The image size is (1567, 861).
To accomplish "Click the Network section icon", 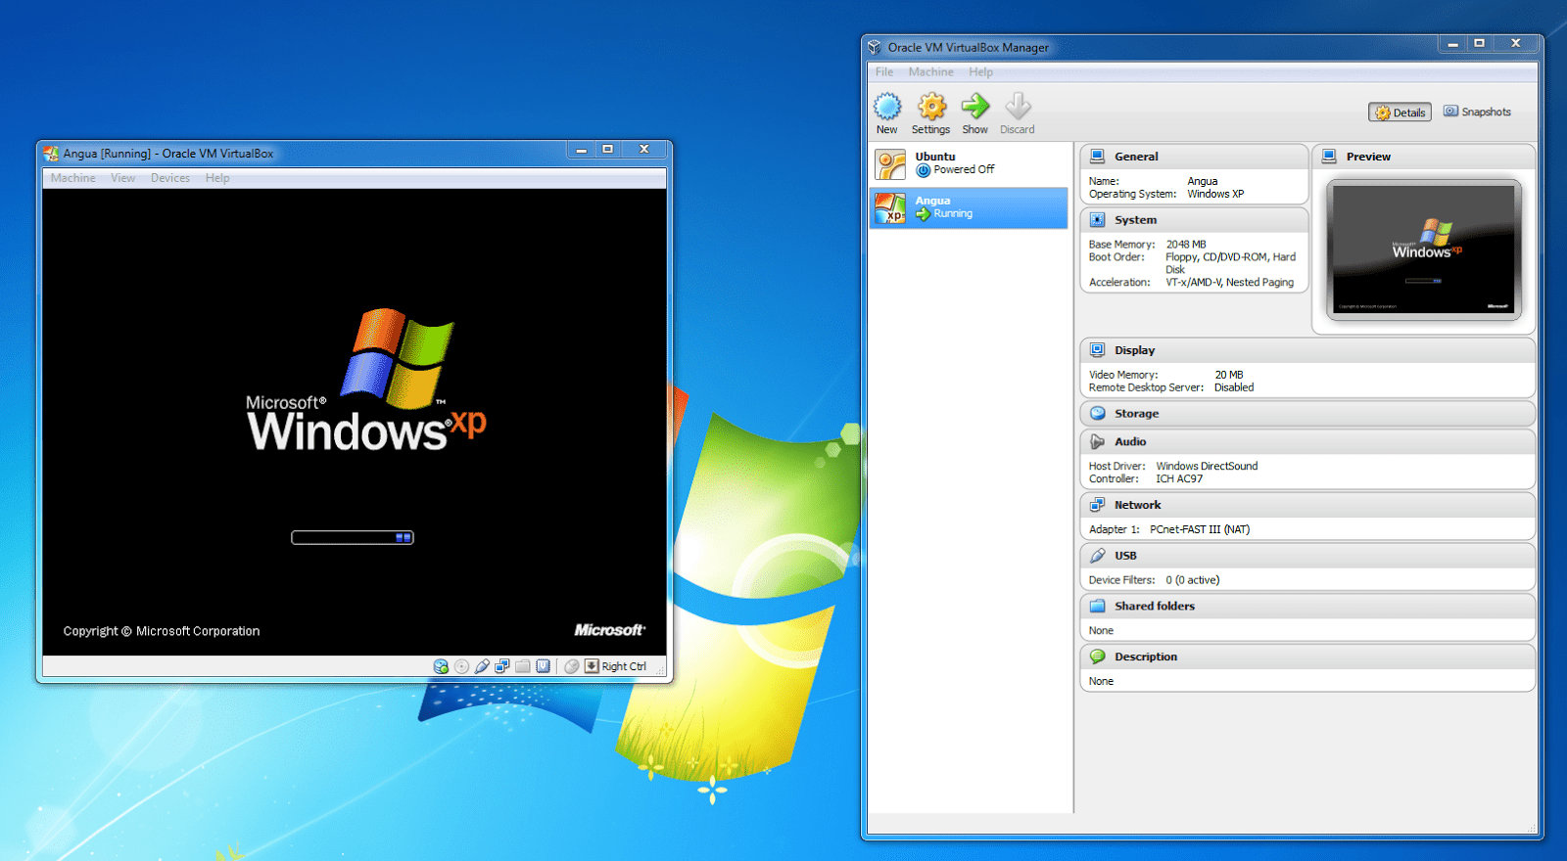I will point(1098,505).
